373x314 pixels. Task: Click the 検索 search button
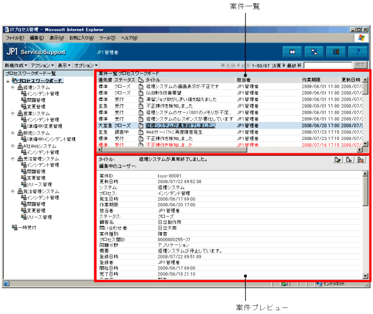[361, 65]
